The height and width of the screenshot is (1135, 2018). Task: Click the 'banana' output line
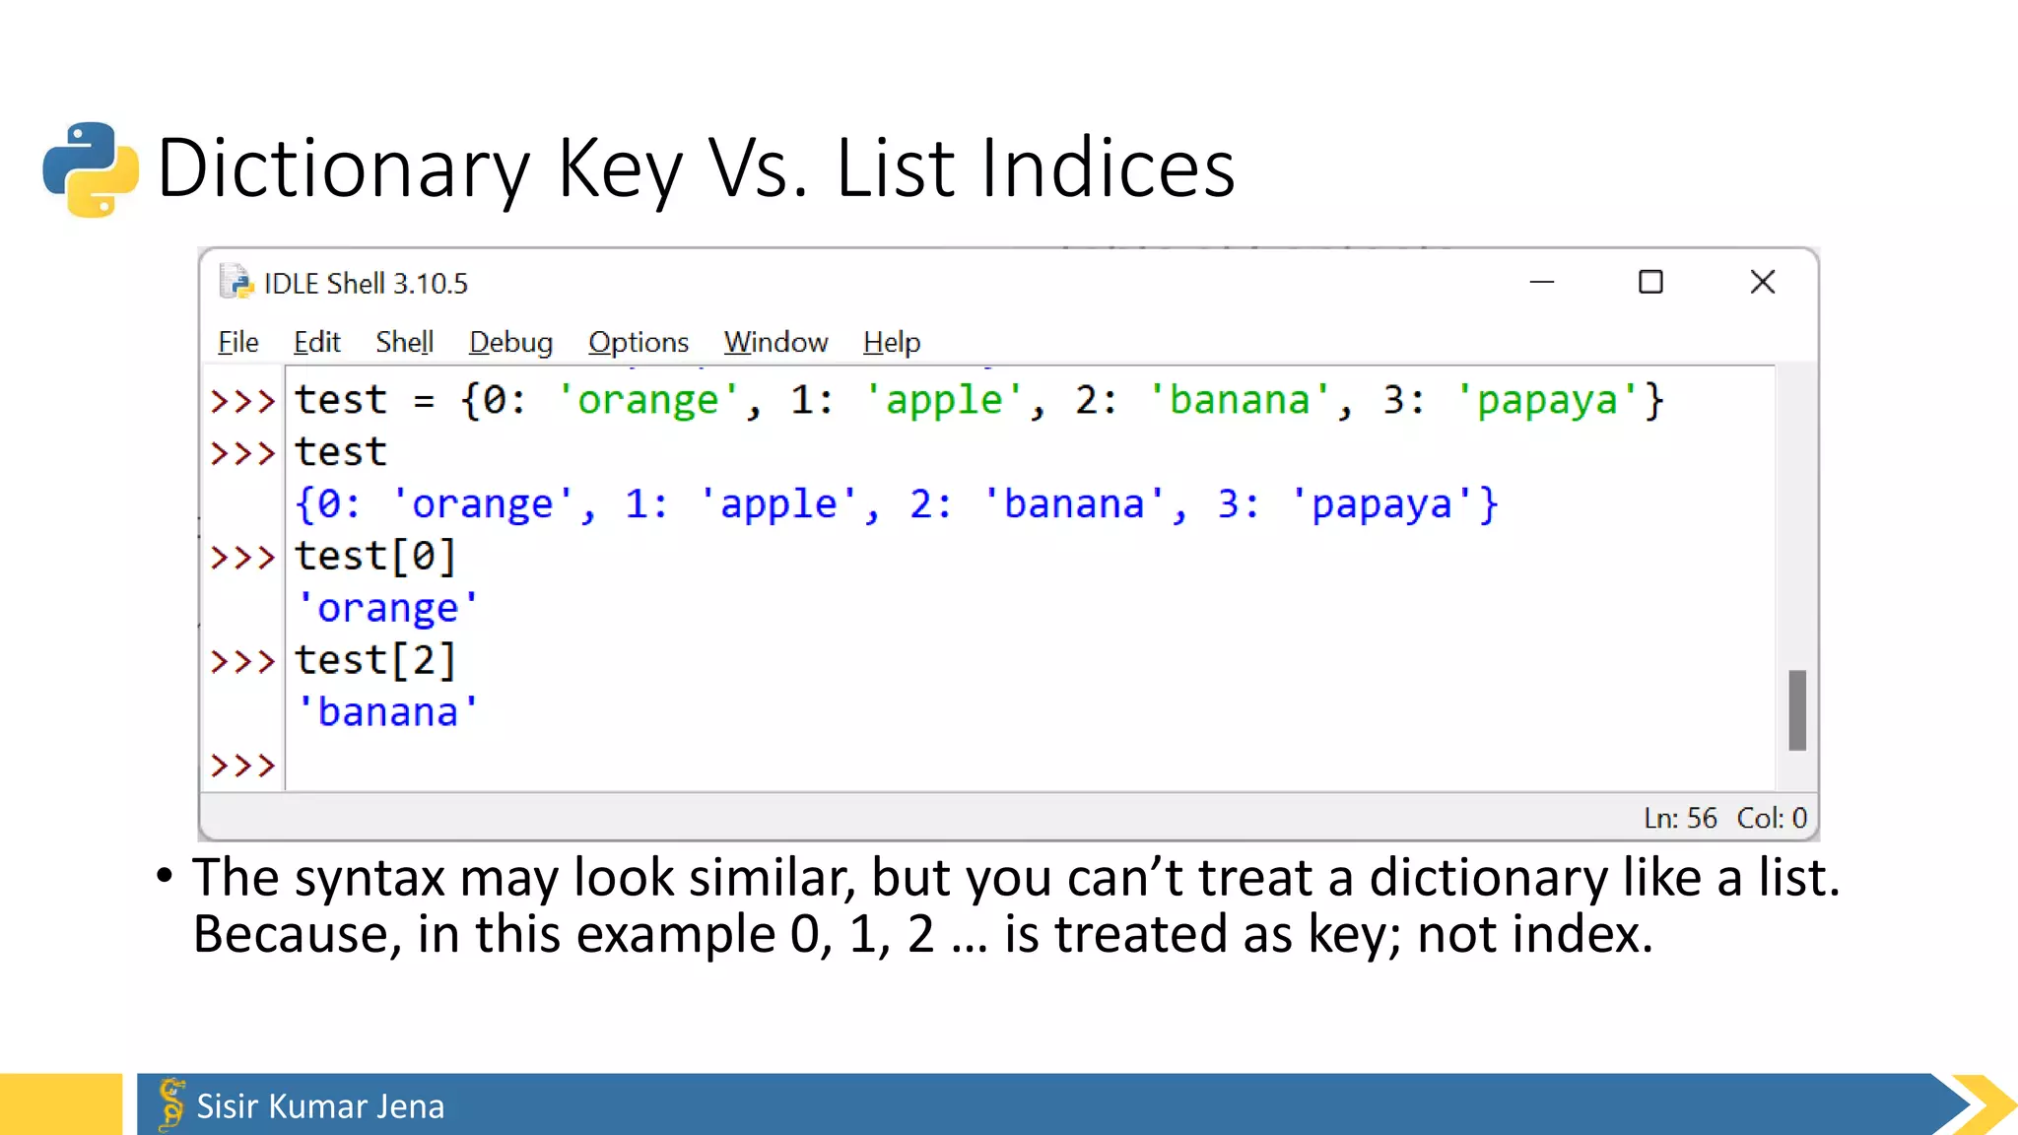(387, 711)
